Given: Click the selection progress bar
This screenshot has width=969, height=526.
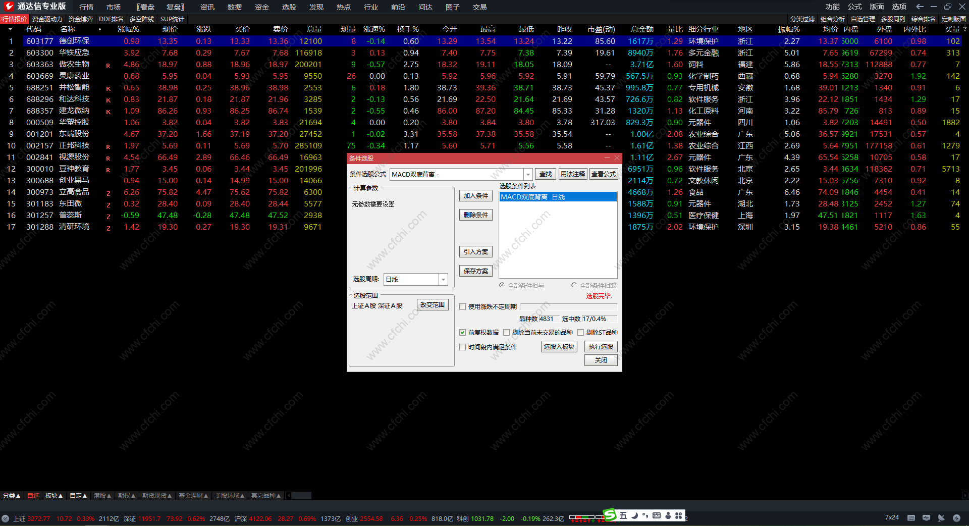Looking at the screenshot, I should point(568,307).
